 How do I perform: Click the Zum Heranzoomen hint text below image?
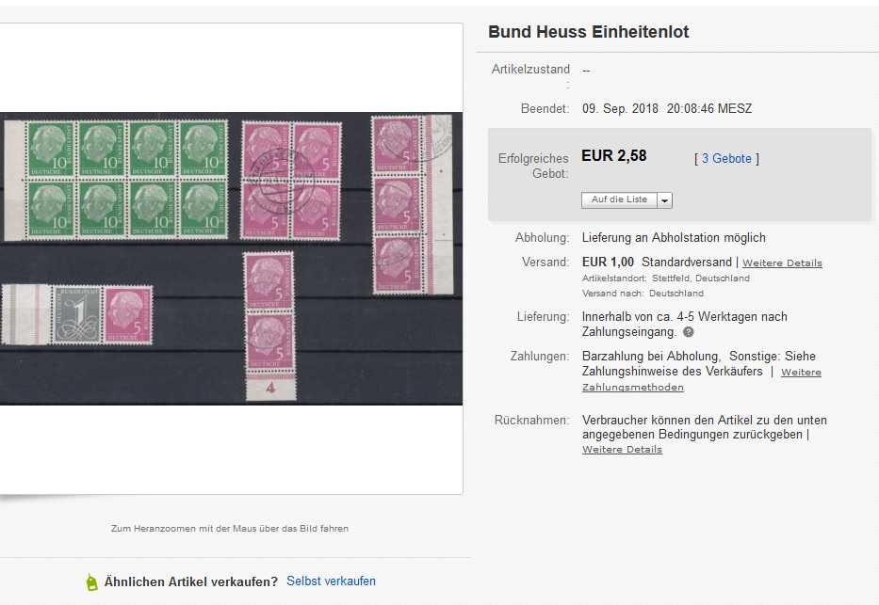pos(229,529)
